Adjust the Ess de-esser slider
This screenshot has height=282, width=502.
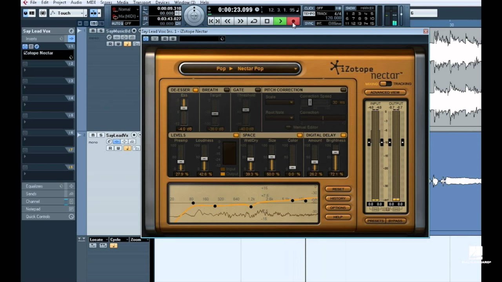point(184,108)
